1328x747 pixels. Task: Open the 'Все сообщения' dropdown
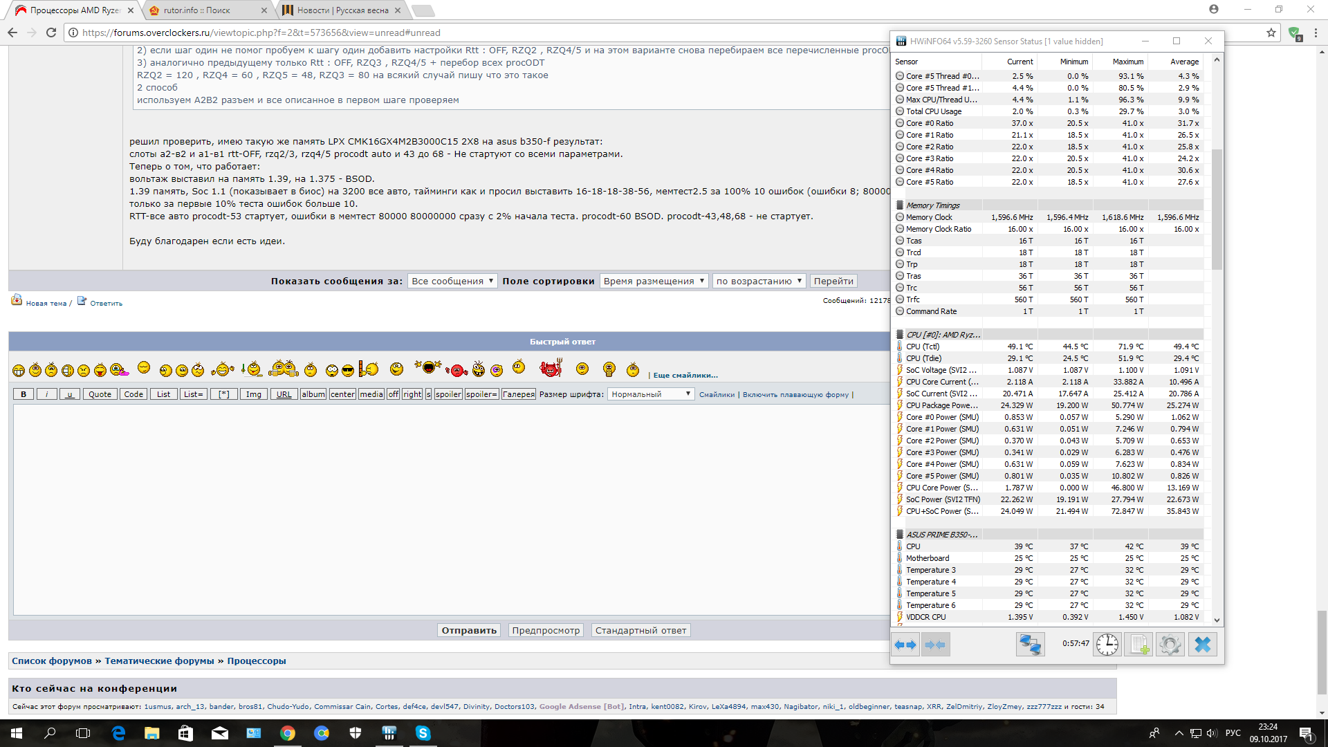point(452,281)
